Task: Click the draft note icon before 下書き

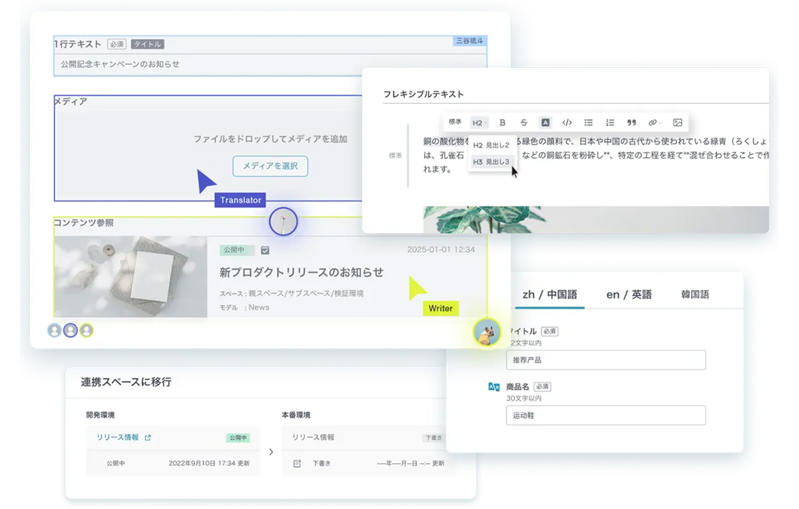Action: click(297, 463)
